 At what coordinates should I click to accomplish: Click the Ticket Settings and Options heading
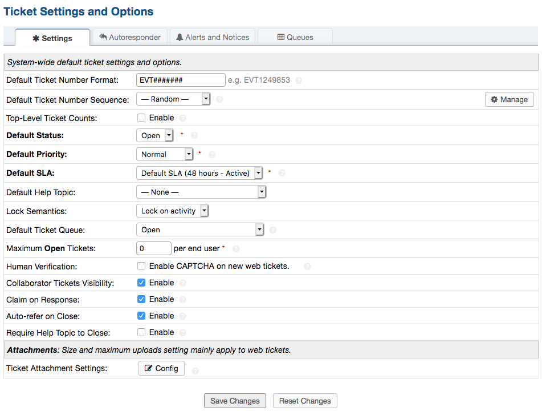click(79, 11)
